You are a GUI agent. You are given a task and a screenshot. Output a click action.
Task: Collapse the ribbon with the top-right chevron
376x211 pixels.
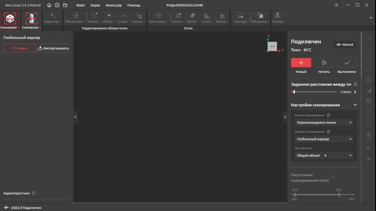pyautogui.click(x=371, y=18)
